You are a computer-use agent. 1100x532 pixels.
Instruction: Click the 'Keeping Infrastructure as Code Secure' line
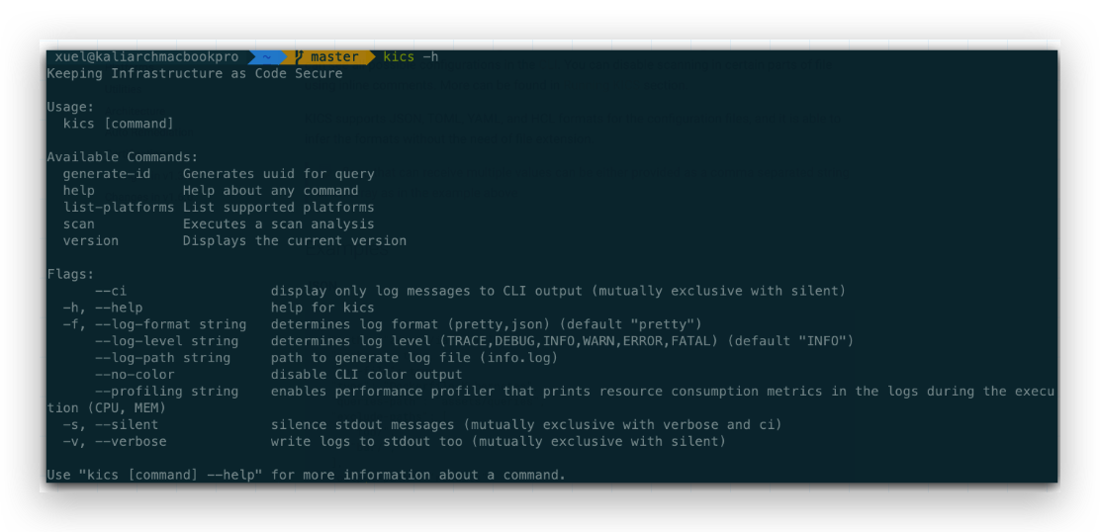(x=195, y=74)
